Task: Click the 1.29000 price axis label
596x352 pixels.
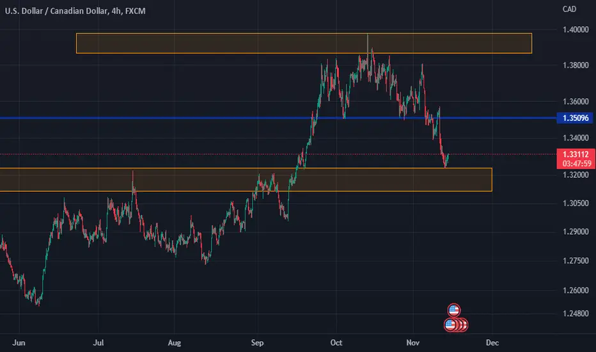Action: tap(576, 232)
